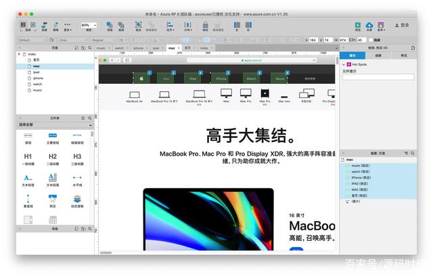
Task: Select the hot spot (热区) widget
Action: pyautogui.click(x=53, y=201)
